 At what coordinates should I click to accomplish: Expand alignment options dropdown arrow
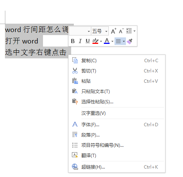(124, 41)
